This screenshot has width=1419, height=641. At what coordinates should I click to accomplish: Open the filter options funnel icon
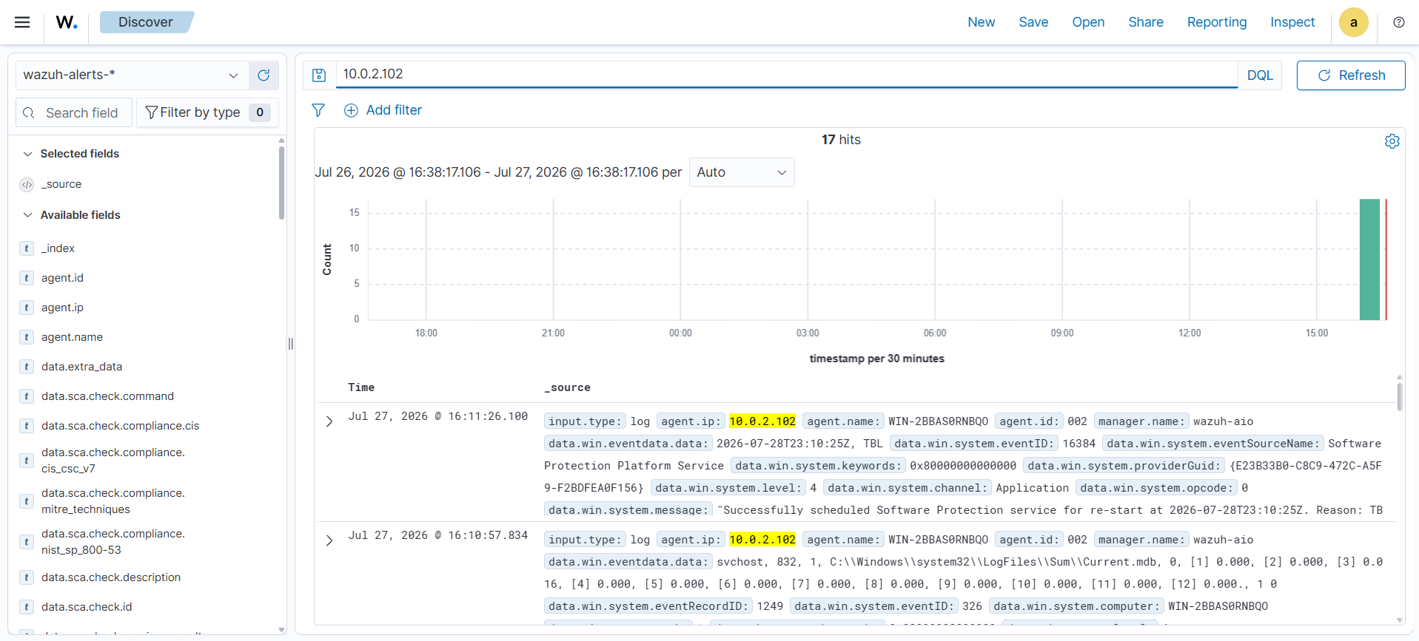pos(318,110)
